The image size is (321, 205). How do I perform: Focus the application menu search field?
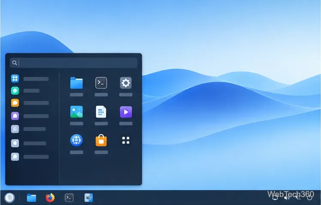pos(73,62)
